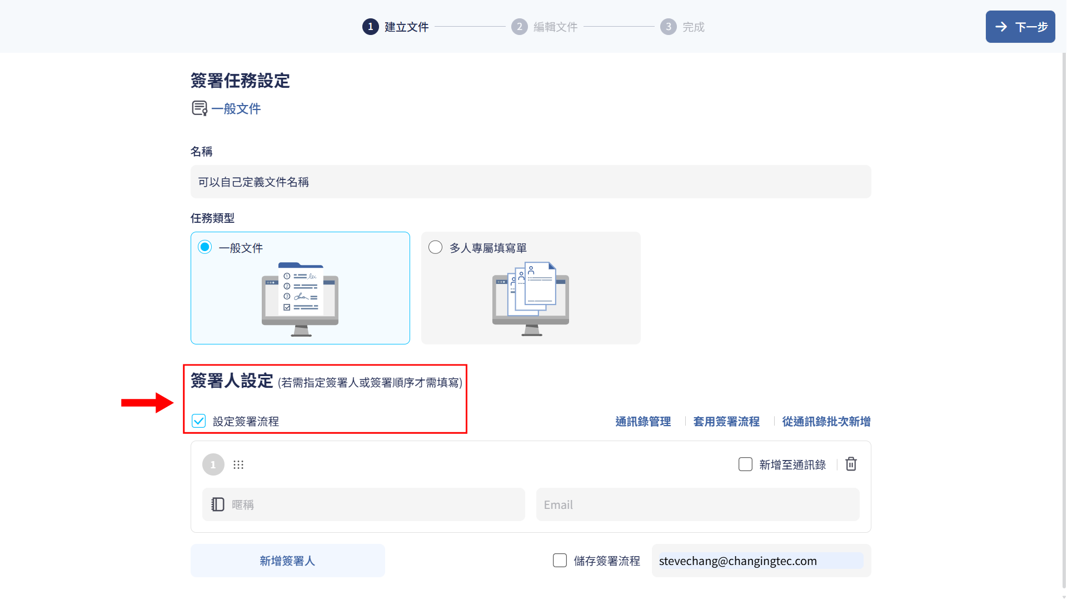
Task: Click the 新增簽署人 button
Action: pyautogui.click(x=288, y=561)
